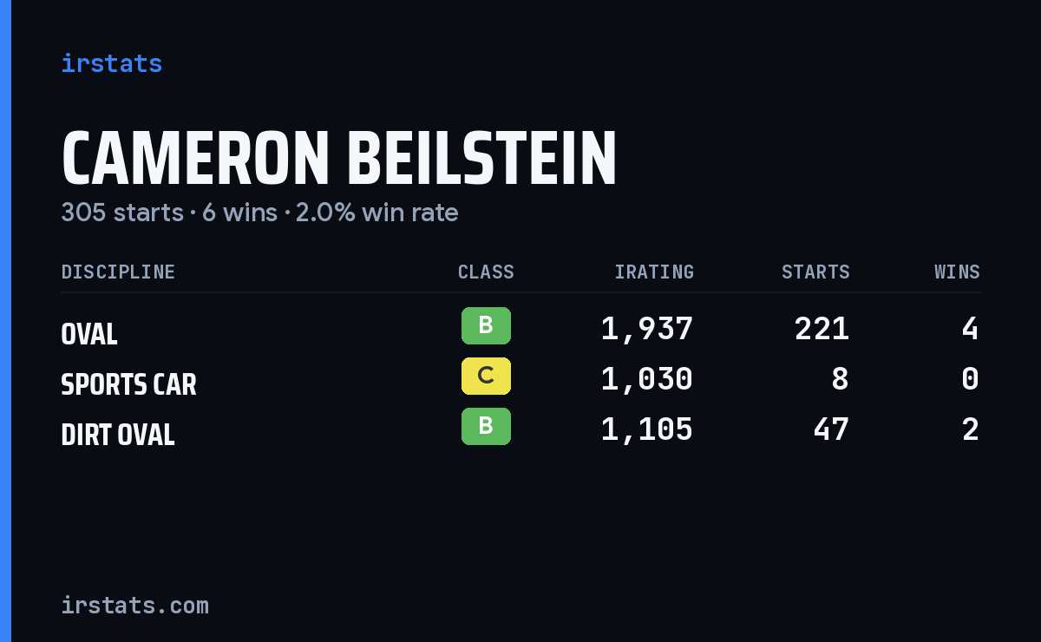This screenshot has height=642, width=1041.
Task: Select the OVAL discipline row
Action: pyautogui.click(x=520, y=330)
